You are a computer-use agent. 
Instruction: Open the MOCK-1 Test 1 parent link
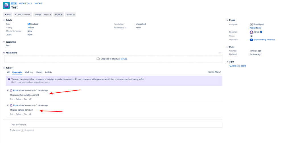coord(25,3)
